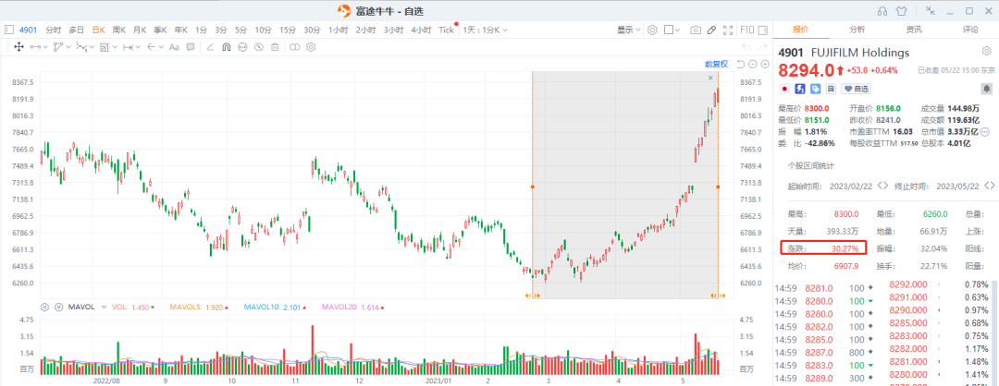Viewport: 999px width, 386px height.
Task: Zoom out chart with minus circle icon
Action: point(752,64)
